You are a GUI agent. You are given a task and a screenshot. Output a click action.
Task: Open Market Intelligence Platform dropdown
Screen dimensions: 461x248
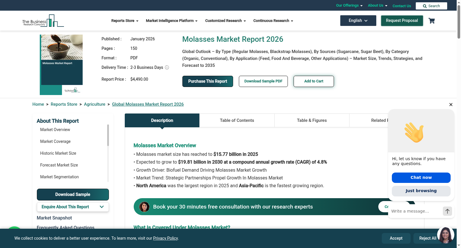172,21
